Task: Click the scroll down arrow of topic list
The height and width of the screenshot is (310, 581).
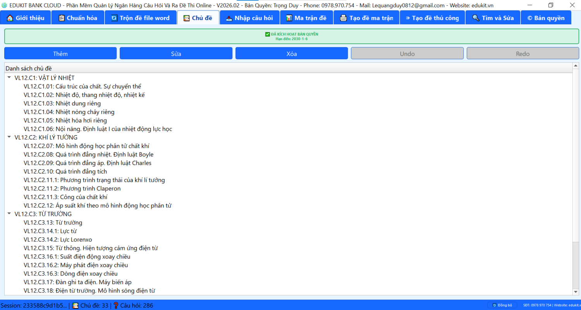Action: click(575, 291)
